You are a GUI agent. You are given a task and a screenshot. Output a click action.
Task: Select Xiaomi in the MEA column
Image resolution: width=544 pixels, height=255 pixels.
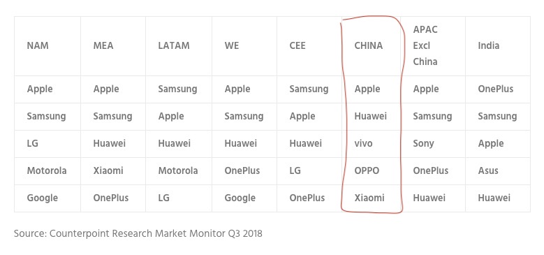[x=108, y=170]
